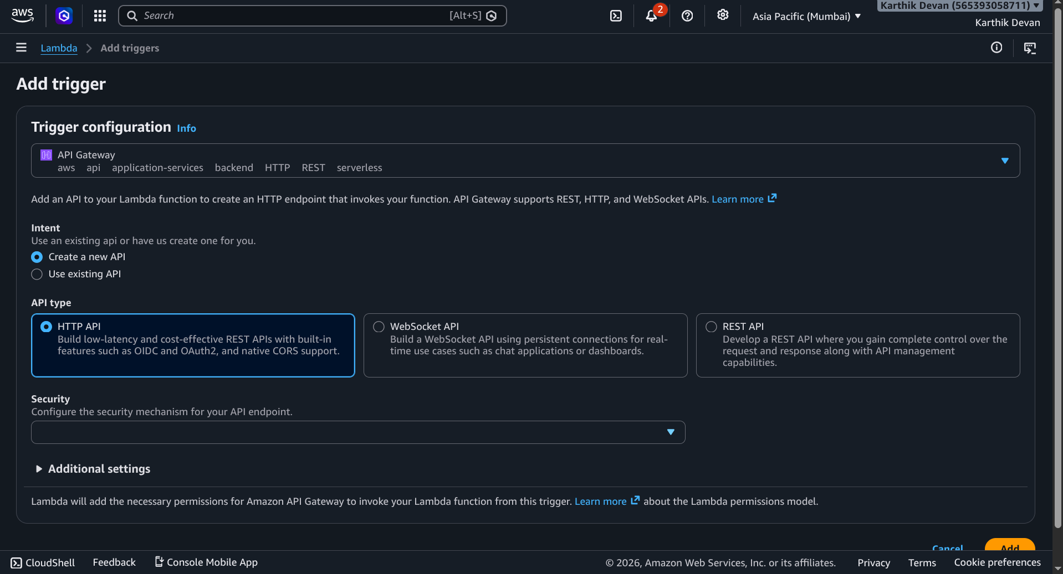Open Console Mobile App link
1063x574 pixels.
pos(206,562)
